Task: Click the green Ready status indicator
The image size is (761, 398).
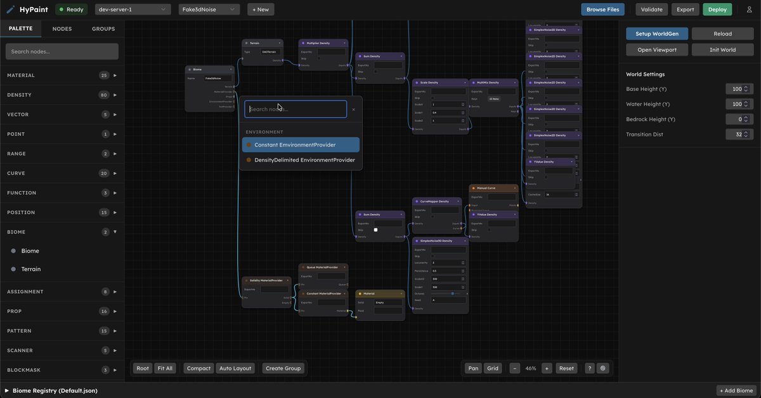Action: (71, 10)
